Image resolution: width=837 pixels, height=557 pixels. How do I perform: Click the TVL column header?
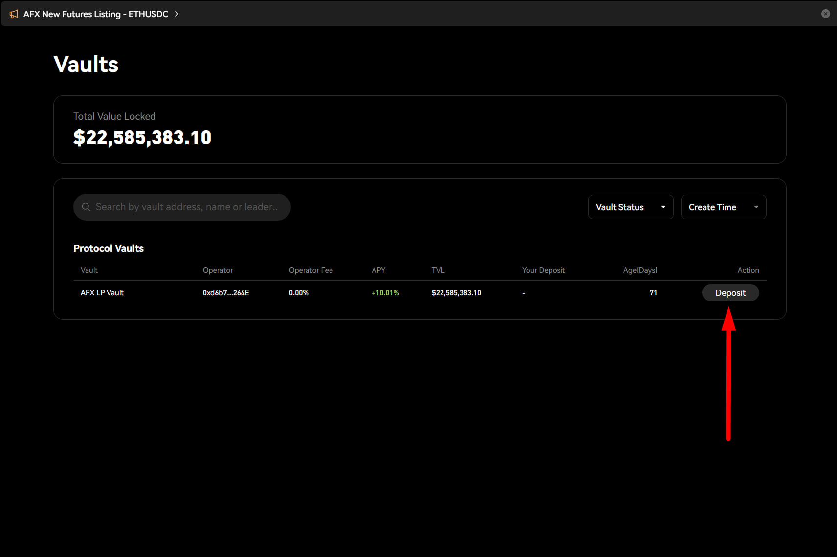click(438, 270)
